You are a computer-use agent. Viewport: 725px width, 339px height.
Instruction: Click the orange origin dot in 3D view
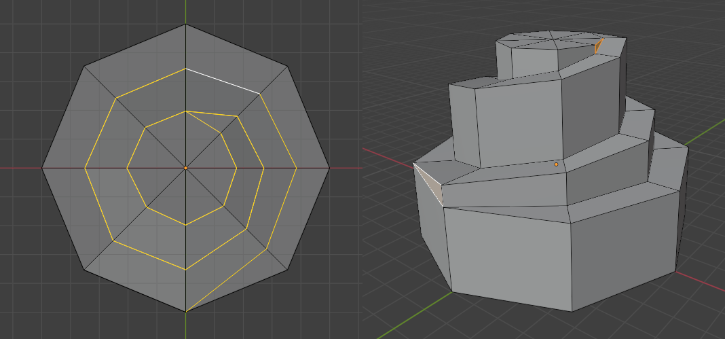coord(556,164)
